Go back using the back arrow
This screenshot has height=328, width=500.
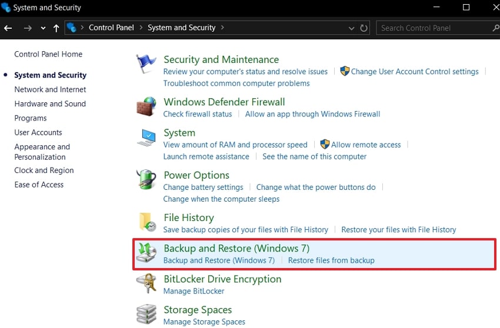click(8, 28)
